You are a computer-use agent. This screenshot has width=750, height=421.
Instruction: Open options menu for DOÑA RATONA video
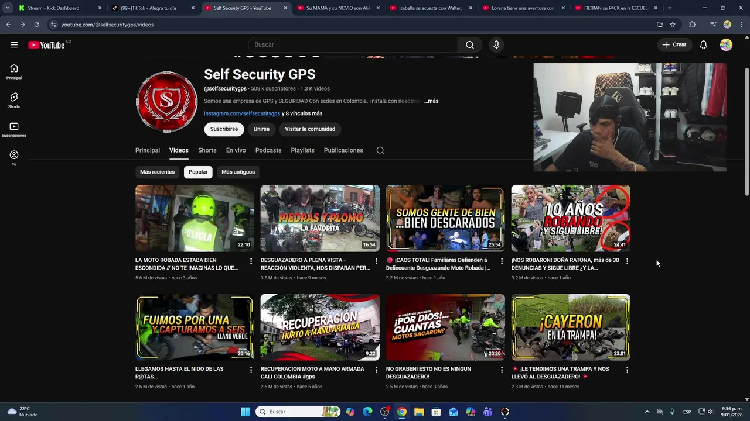point(627,261)
